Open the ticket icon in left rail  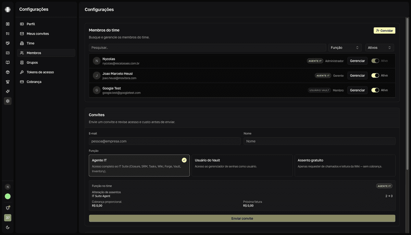[x=8, y=53]
